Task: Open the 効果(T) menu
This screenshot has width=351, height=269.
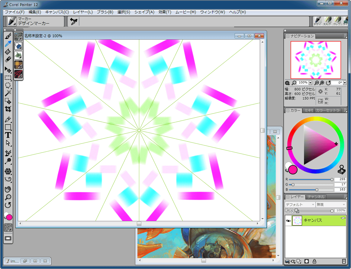Action: tap(165, 12)
